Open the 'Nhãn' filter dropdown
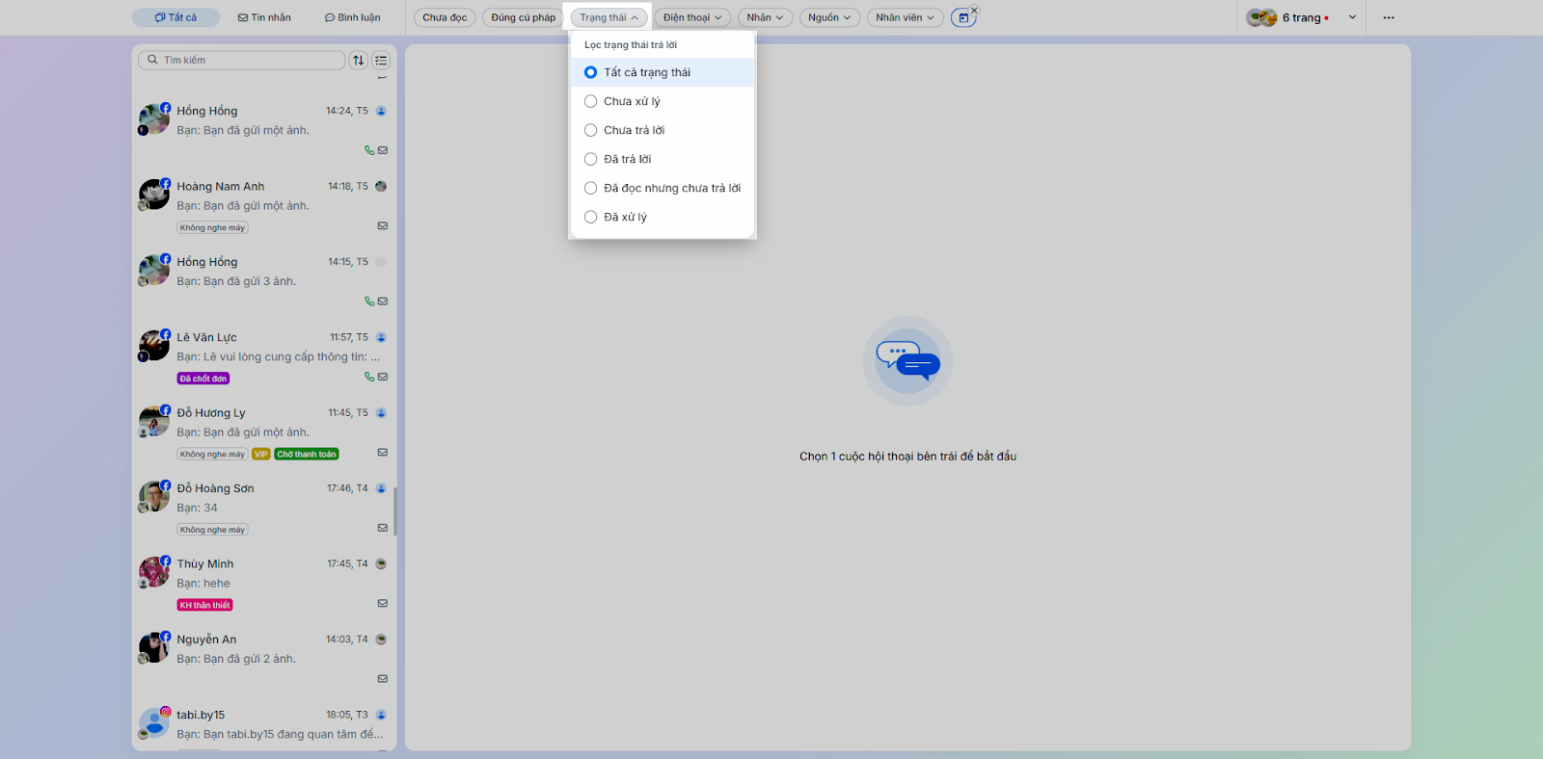The height and width of the screenshot is (759, 1543). click(765, 17)
